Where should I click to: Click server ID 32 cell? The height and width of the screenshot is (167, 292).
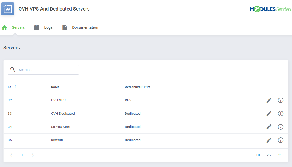10,100
